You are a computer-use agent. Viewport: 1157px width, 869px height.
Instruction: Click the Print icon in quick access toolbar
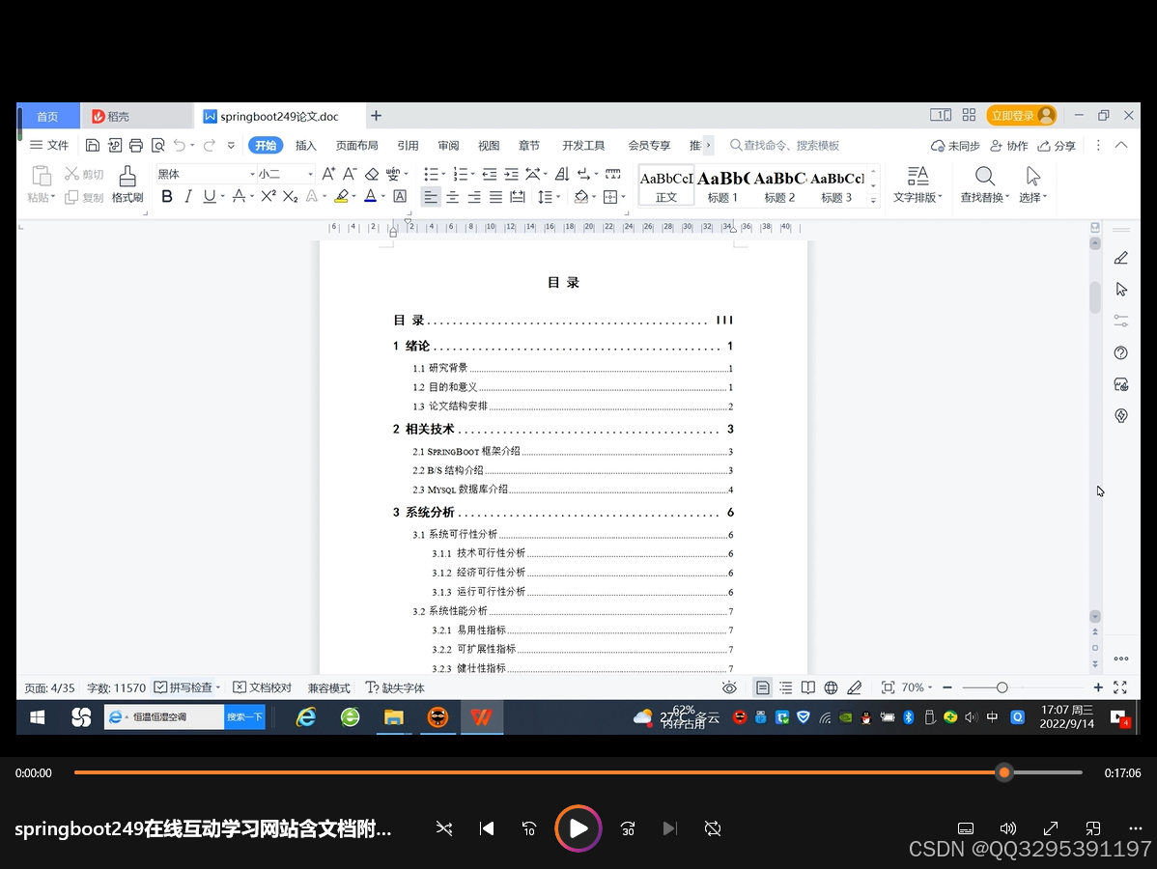135,144
